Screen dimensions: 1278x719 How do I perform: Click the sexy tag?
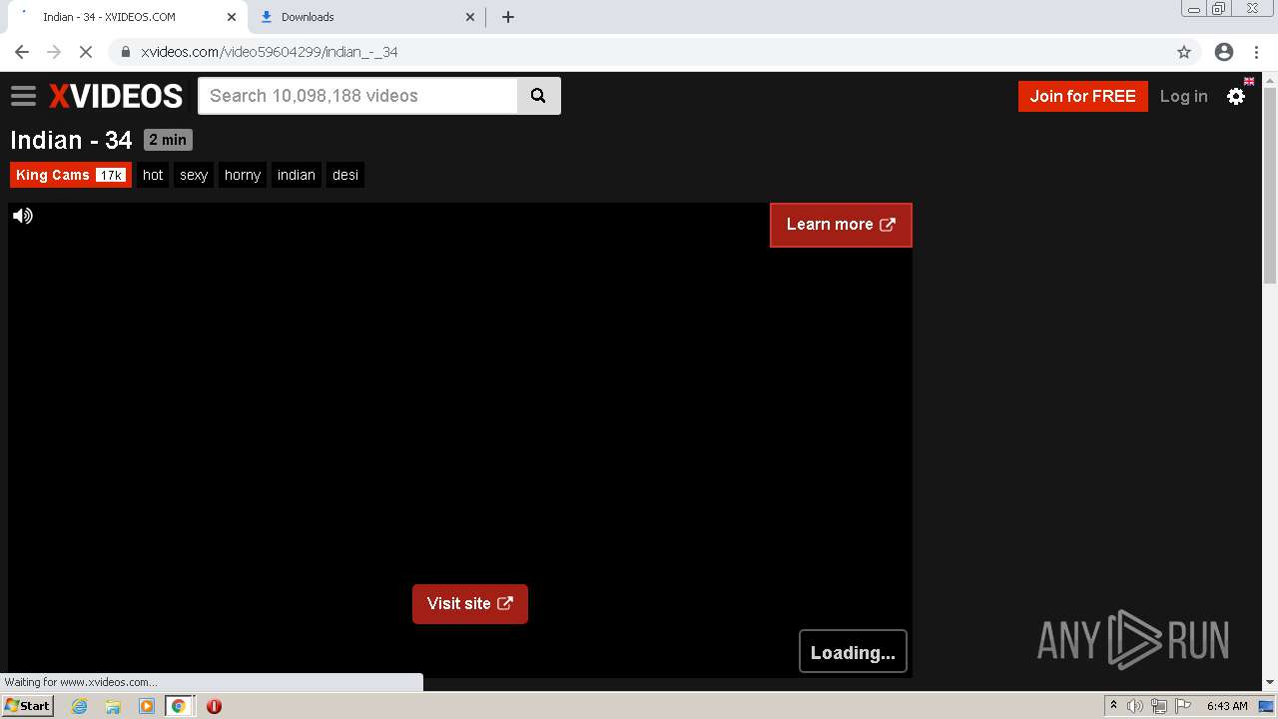tap(194, 175)
